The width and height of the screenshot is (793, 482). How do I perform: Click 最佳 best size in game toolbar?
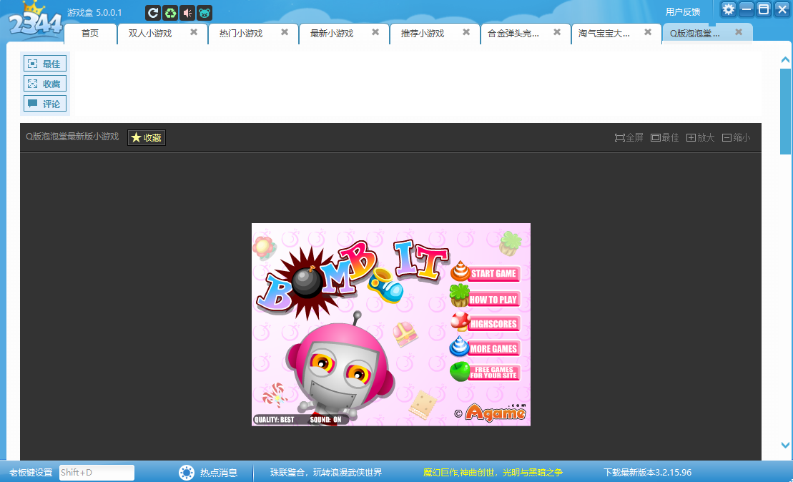click(664, 137)
